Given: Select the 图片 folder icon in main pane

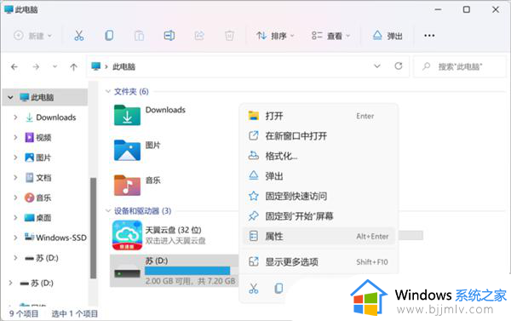Looking at the screenshot, I should pos(127,150).
